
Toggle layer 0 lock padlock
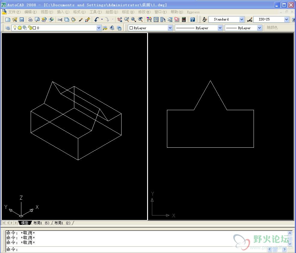tap(30, 28)
